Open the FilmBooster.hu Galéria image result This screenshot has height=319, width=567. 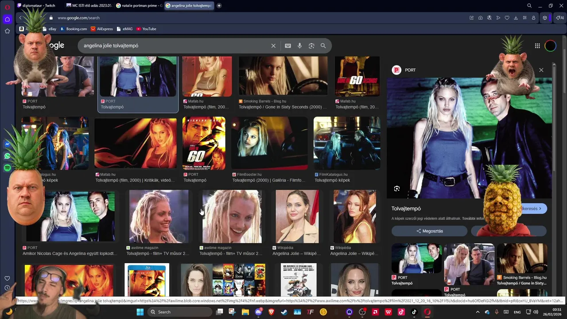pyautogui.click(x=269, y=143)
